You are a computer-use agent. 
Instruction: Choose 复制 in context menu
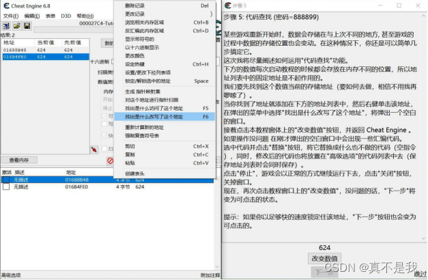[165, 154]
